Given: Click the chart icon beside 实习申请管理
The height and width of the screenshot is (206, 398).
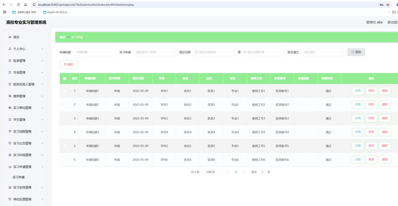Looking at the screenshot, I should pos(10,167).
